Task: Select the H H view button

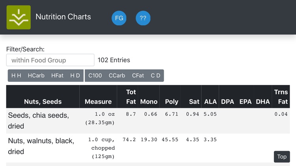Action: click(16, 76)
